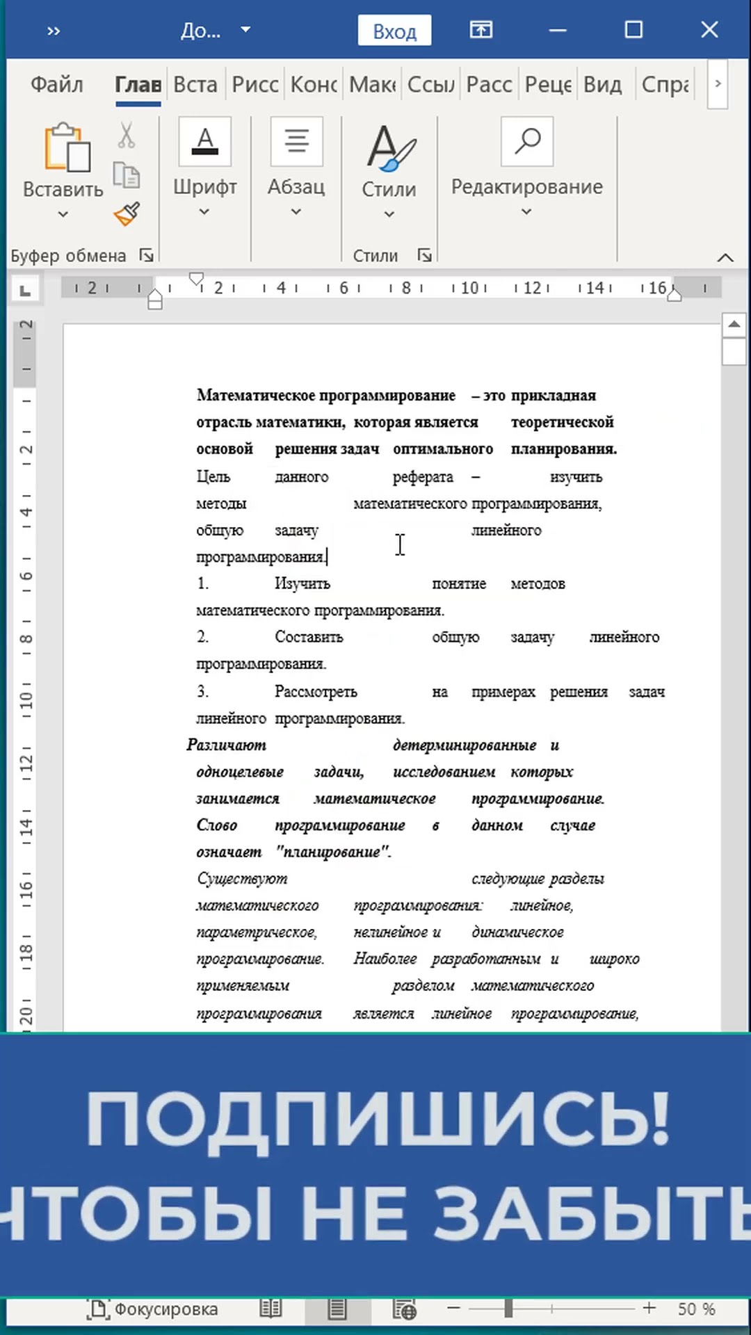The height and width of the screenshot is (1335, 751).
Task: Click the 50 % zoom level
Action: tap(697, 1309)
